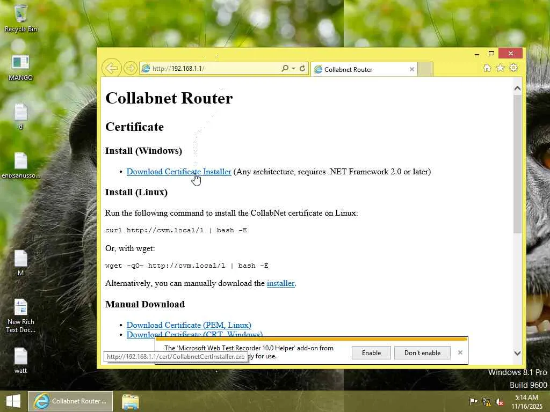Select the desktop file named M
Image resolution: width=550 pixels, height=412 pixels.
[x=21, y=263]
